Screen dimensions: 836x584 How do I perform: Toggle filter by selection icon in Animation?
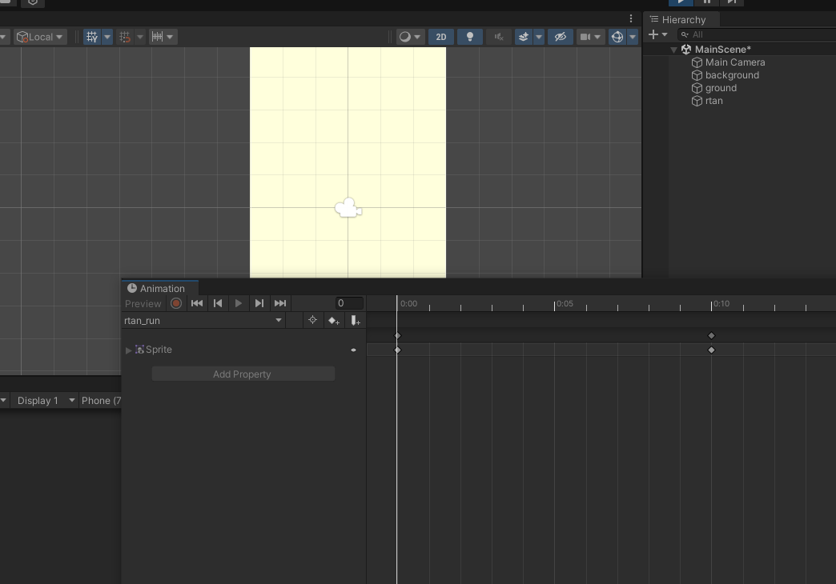pos(313,320)
